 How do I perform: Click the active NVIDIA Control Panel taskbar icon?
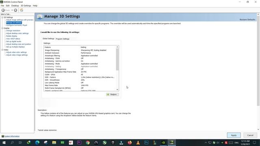(x=171, y=142)
